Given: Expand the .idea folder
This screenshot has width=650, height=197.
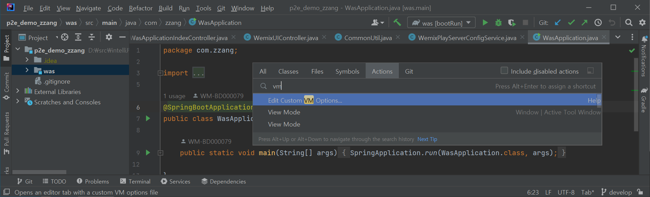Looking at the screenshot, I should [27, 60].
